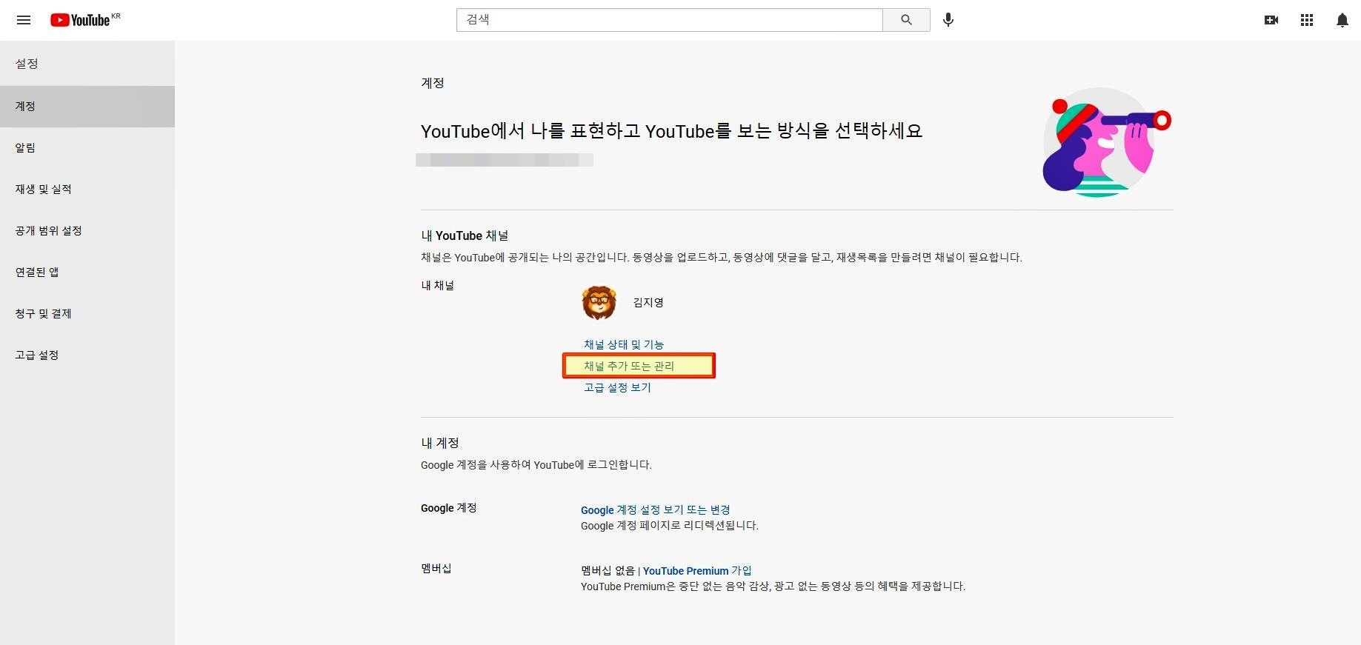Viewport: 1361px width, 645px height.
Task: Click 고급 설정 보기 link
Action: [617, 387]
